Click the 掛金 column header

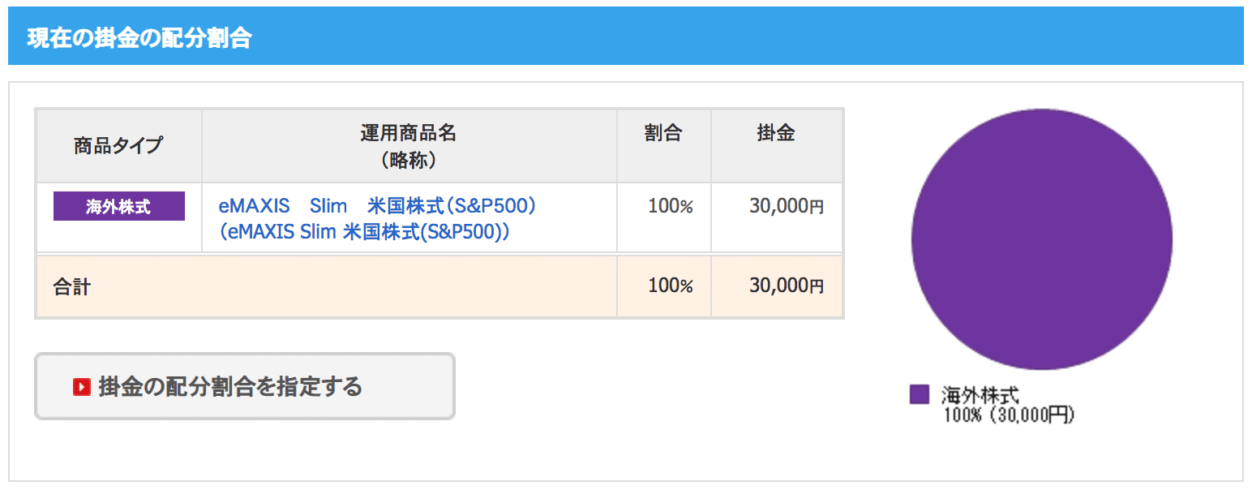(x=776, y=133)
